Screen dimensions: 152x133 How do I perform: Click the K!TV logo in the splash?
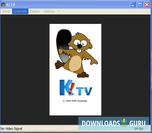(76, 87)
